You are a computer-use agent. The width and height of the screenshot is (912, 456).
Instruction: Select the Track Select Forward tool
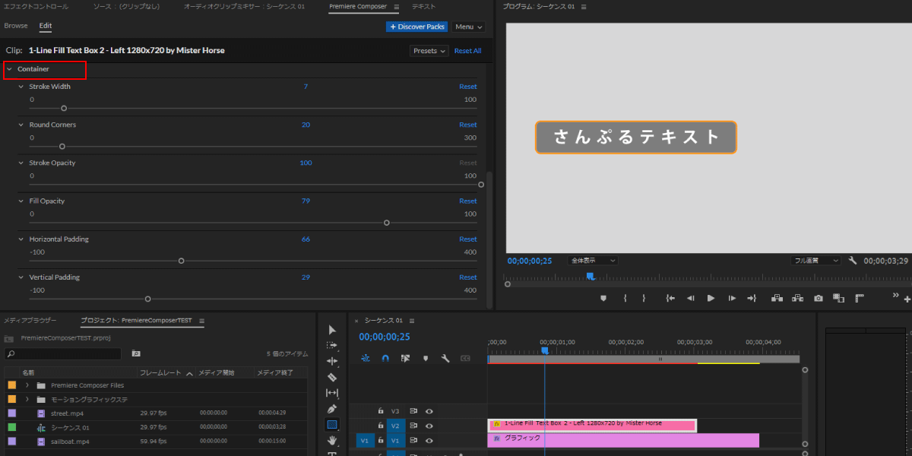click(x=332, y=345)
